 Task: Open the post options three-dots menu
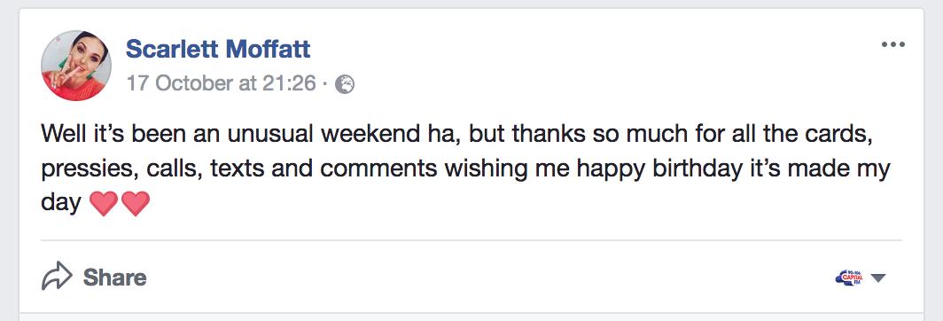pyautogui.click(x=892, y=44)
